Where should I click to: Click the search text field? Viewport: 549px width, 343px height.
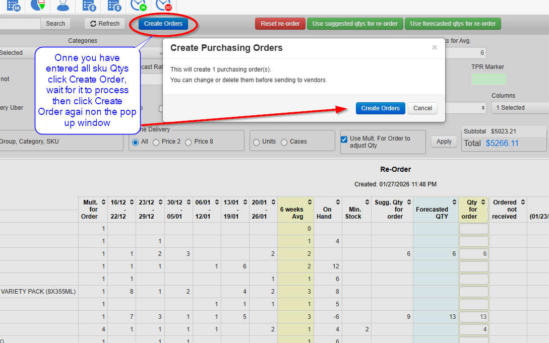20,24
